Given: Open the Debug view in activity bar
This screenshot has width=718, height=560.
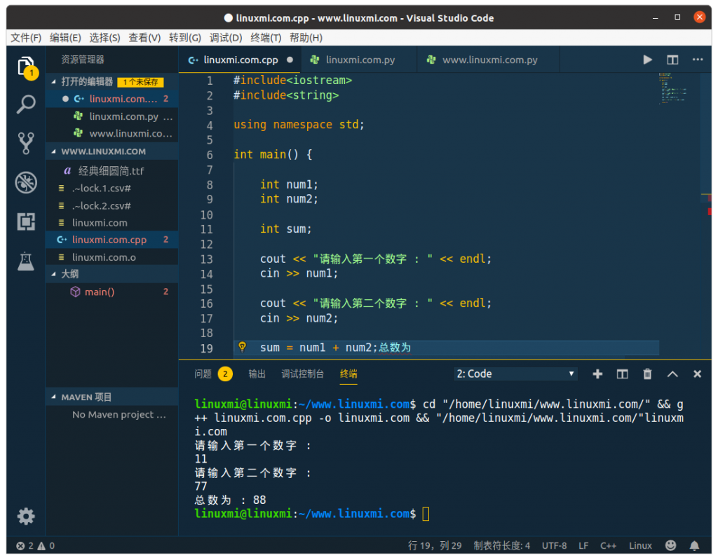Looking at the screenshot, I should [x=26, y=183].
